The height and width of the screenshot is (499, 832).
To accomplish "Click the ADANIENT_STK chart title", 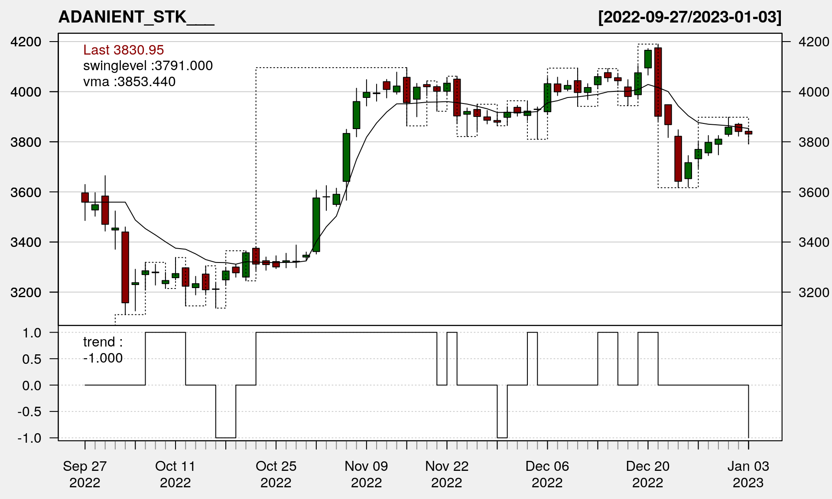I will coord(136,17).
